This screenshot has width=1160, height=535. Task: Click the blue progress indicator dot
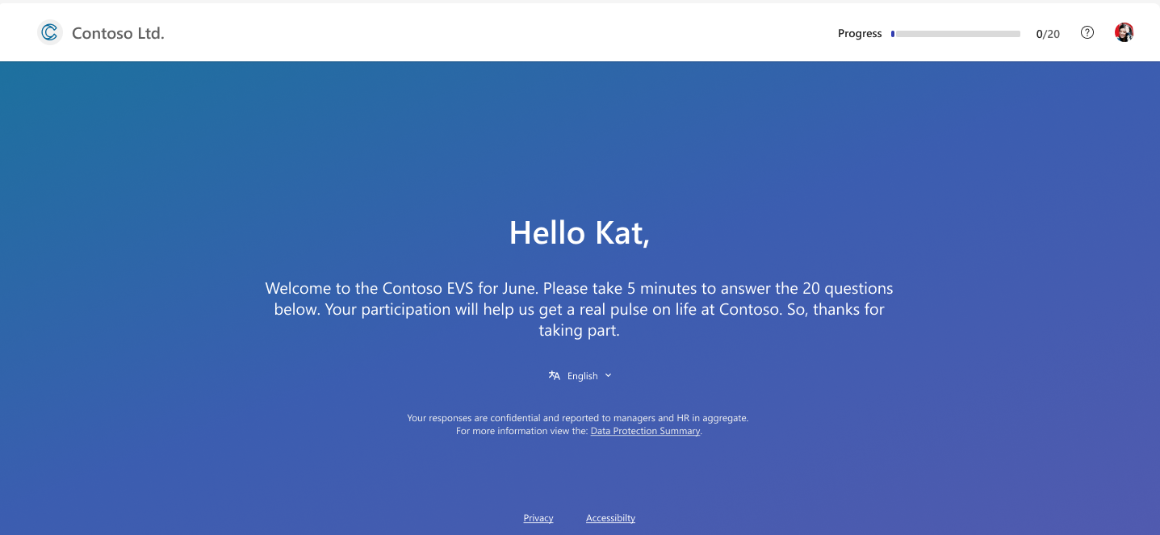[892, 33]
